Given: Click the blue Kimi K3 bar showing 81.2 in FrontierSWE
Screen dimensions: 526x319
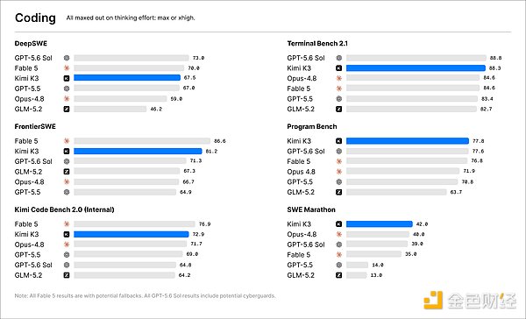Looking at the screenshot, I should click(x=138, y=152).
